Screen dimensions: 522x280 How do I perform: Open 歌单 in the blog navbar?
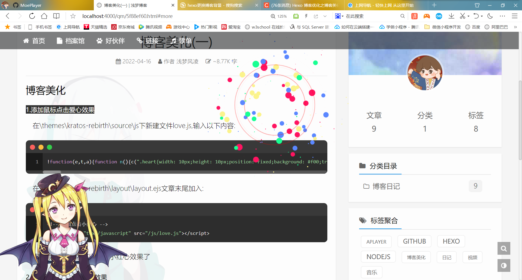click(x=181, y=41)
